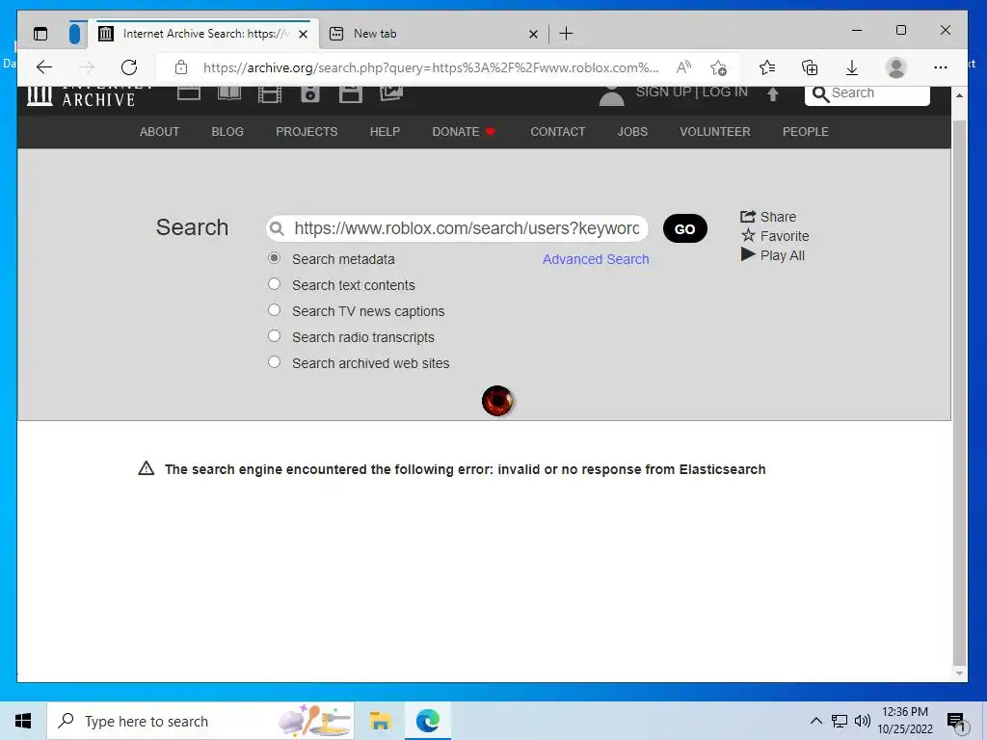Screen dimensions: 987x740
Task: Select Search TV news captions radio button
Action: 274,309
